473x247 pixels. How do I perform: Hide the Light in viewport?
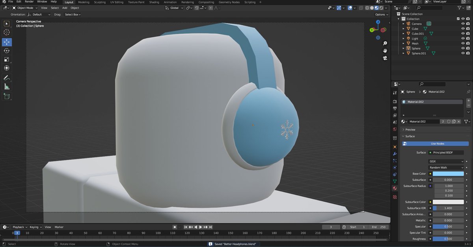pos(463,39)
